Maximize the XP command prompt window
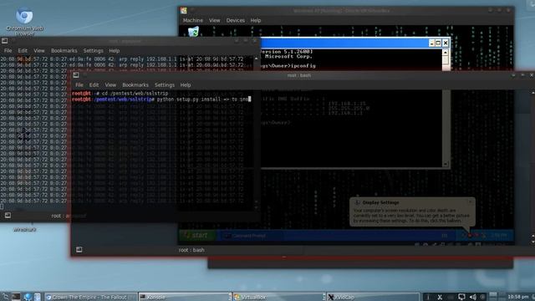This screenshot has height=301, width=535. click(x=438, y=43)
